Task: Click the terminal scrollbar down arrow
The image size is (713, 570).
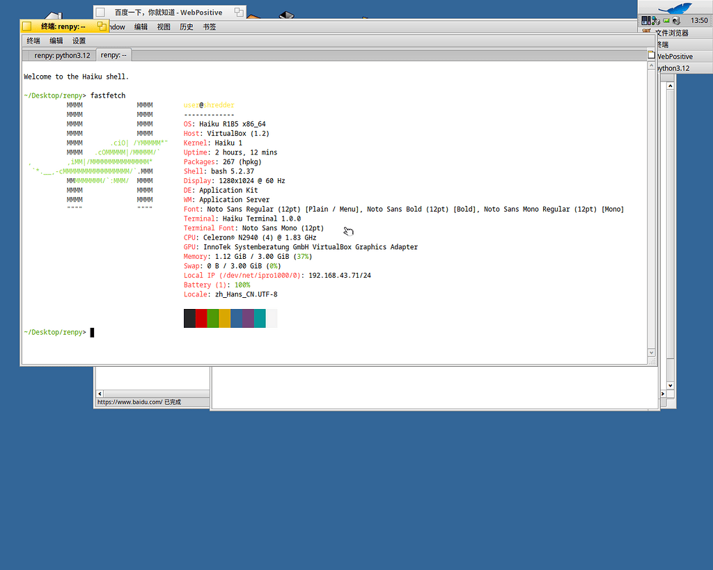Action: pos(652,351)
